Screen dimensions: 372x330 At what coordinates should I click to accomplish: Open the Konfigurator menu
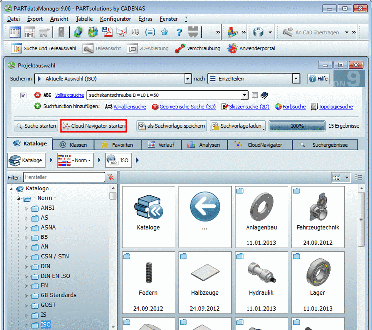tap(115, 19)
